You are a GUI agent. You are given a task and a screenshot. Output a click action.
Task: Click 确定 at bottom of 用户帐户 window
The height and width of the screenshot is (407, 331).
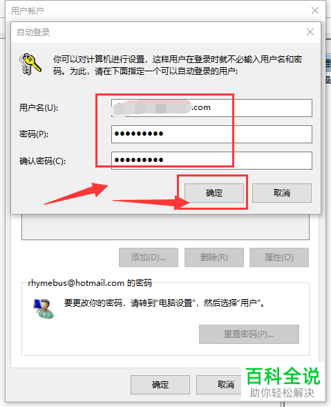click(160, 384)
